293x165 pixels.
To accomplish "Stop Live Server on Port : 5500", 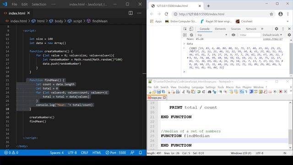I will click(x=116, y=153).
